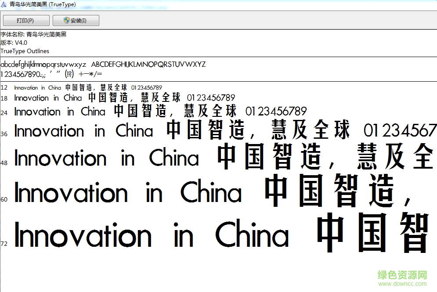Click the UAC shield icon on Install button
The image size is (437, 292).
tap(66, 21)
